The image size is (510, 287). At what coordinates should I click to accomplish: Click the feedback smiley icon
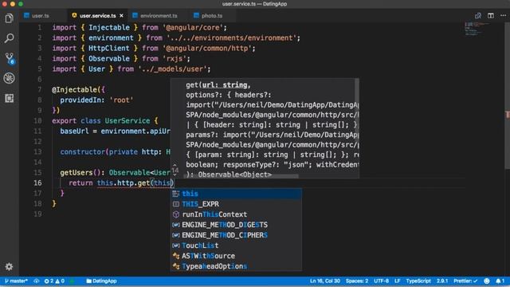click(487, 281)
